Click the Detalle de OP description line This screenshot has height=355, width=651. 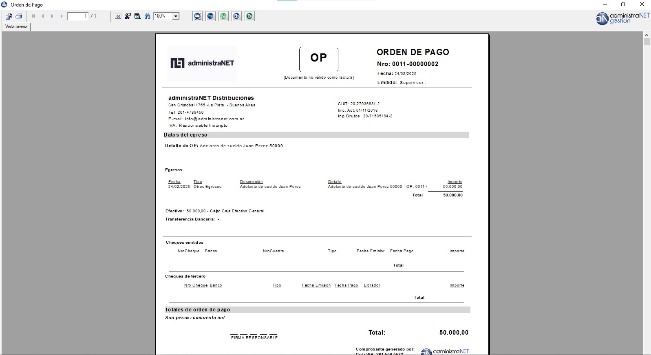(225, 146)
